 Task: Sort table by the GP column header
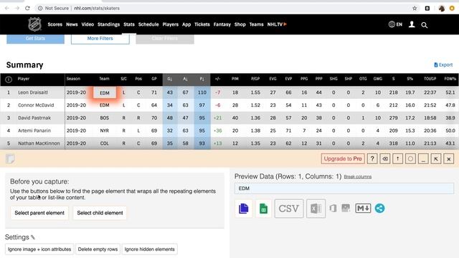[x=154, y=79]
